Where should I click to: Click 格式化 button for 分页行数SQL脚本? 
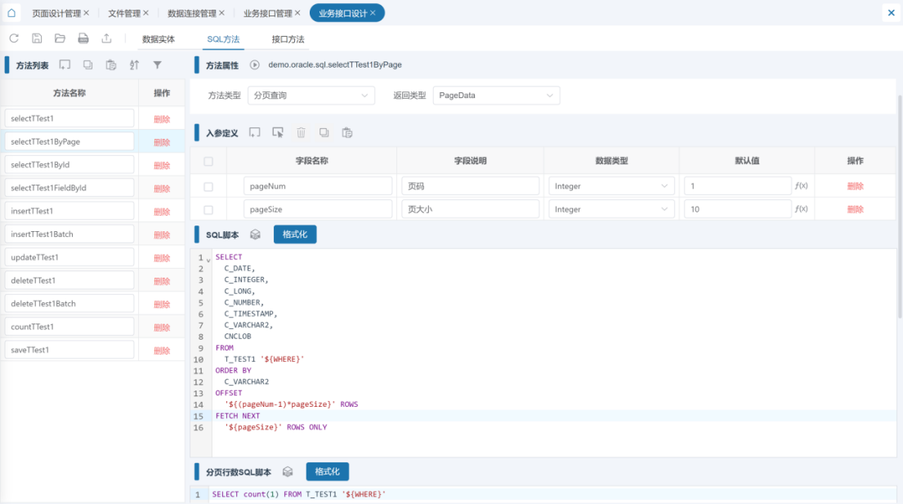pos(327,472)
